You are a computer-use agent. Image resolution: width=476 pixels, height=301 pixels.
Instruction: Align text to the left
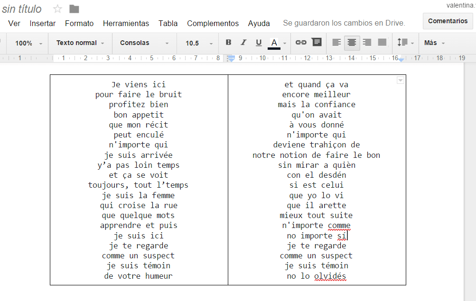click(336, 43)
